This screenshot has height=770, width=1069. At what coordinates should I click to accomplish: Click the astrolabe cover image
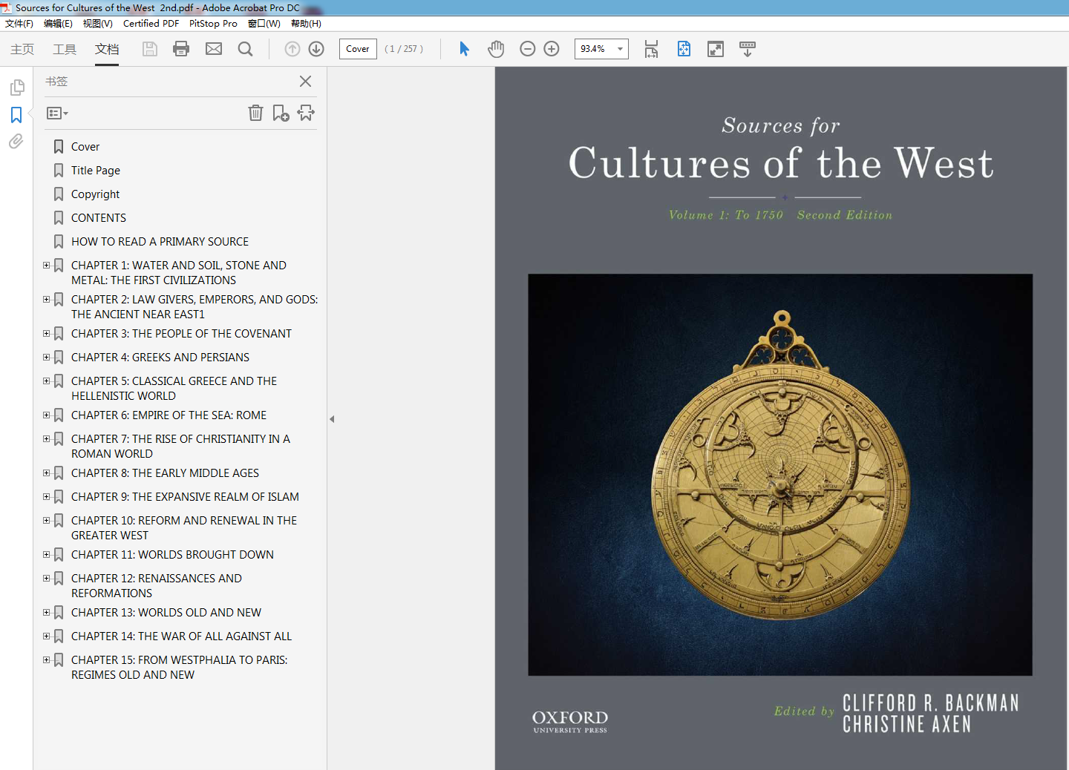[x=780, y=475]
